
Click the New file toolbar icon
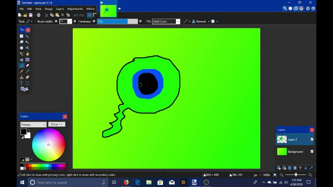pos(20,15)
